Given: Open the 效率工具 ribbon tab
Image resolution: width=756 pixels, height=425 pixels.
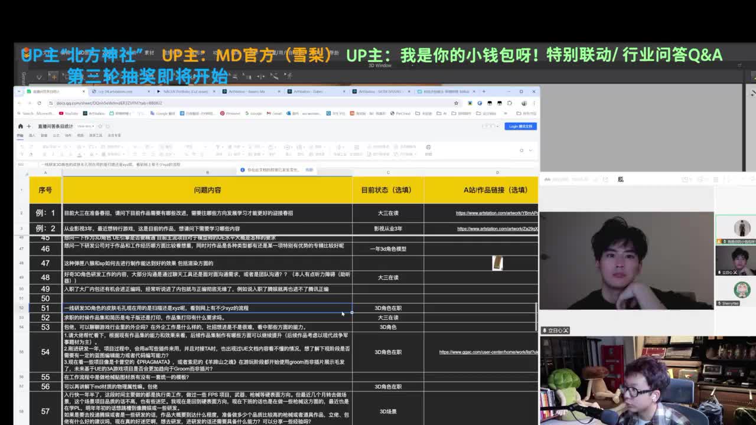Looking at the screenshot, I should [95, 136].
